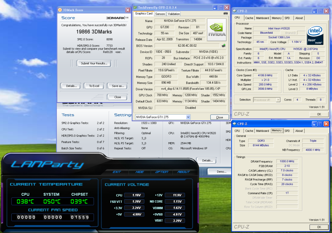This screenshot has width=332, height=233.
Task: Open the Cache tab in upper CPU-Z window
Action: (x=249, y=18)
